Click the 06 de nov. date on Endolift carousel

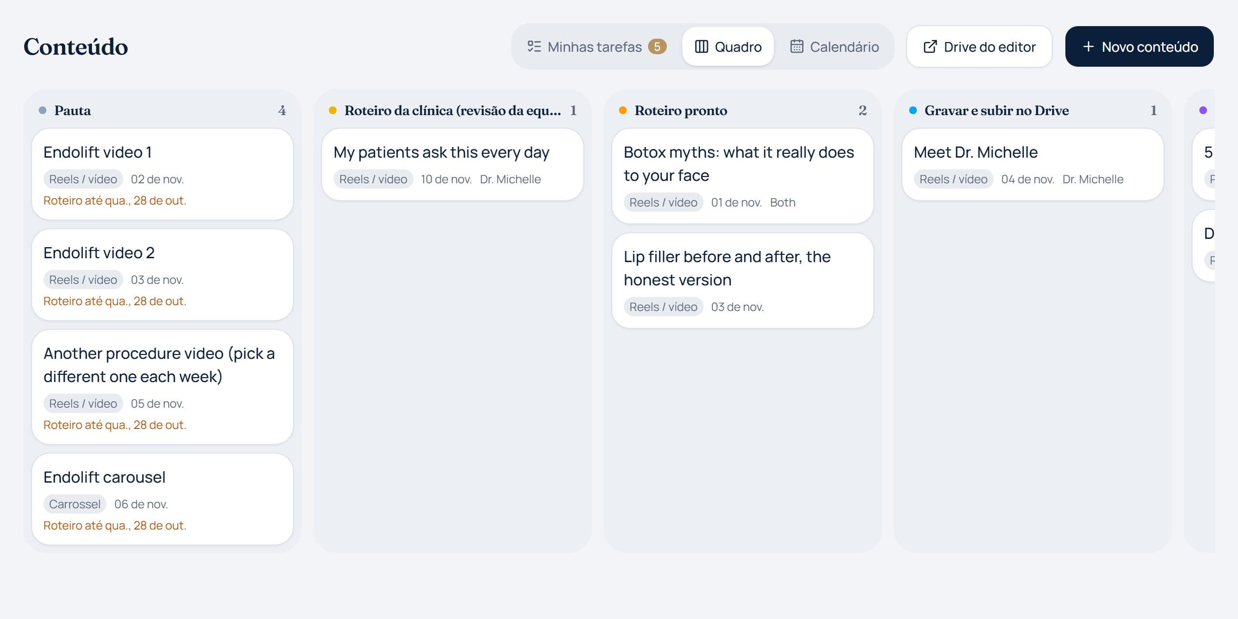141,504
